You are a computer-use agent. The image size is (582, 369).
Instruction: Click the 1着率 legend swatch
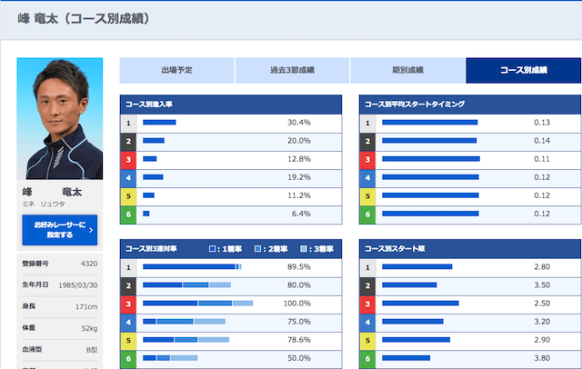click(x=212, y=249)
